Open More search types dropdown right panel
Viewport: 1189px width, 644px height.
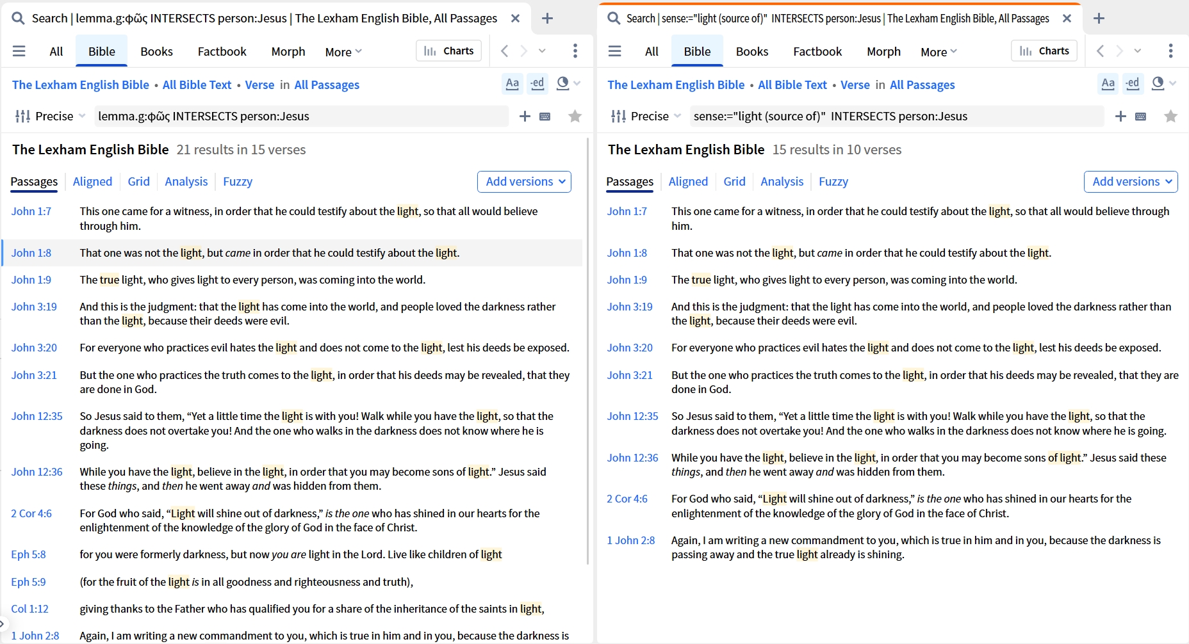pos(939,52)
